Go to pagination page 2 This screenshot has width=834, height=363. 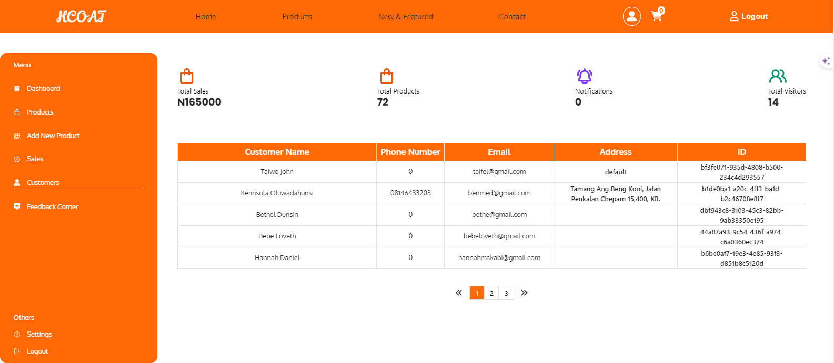coord(491,293)
